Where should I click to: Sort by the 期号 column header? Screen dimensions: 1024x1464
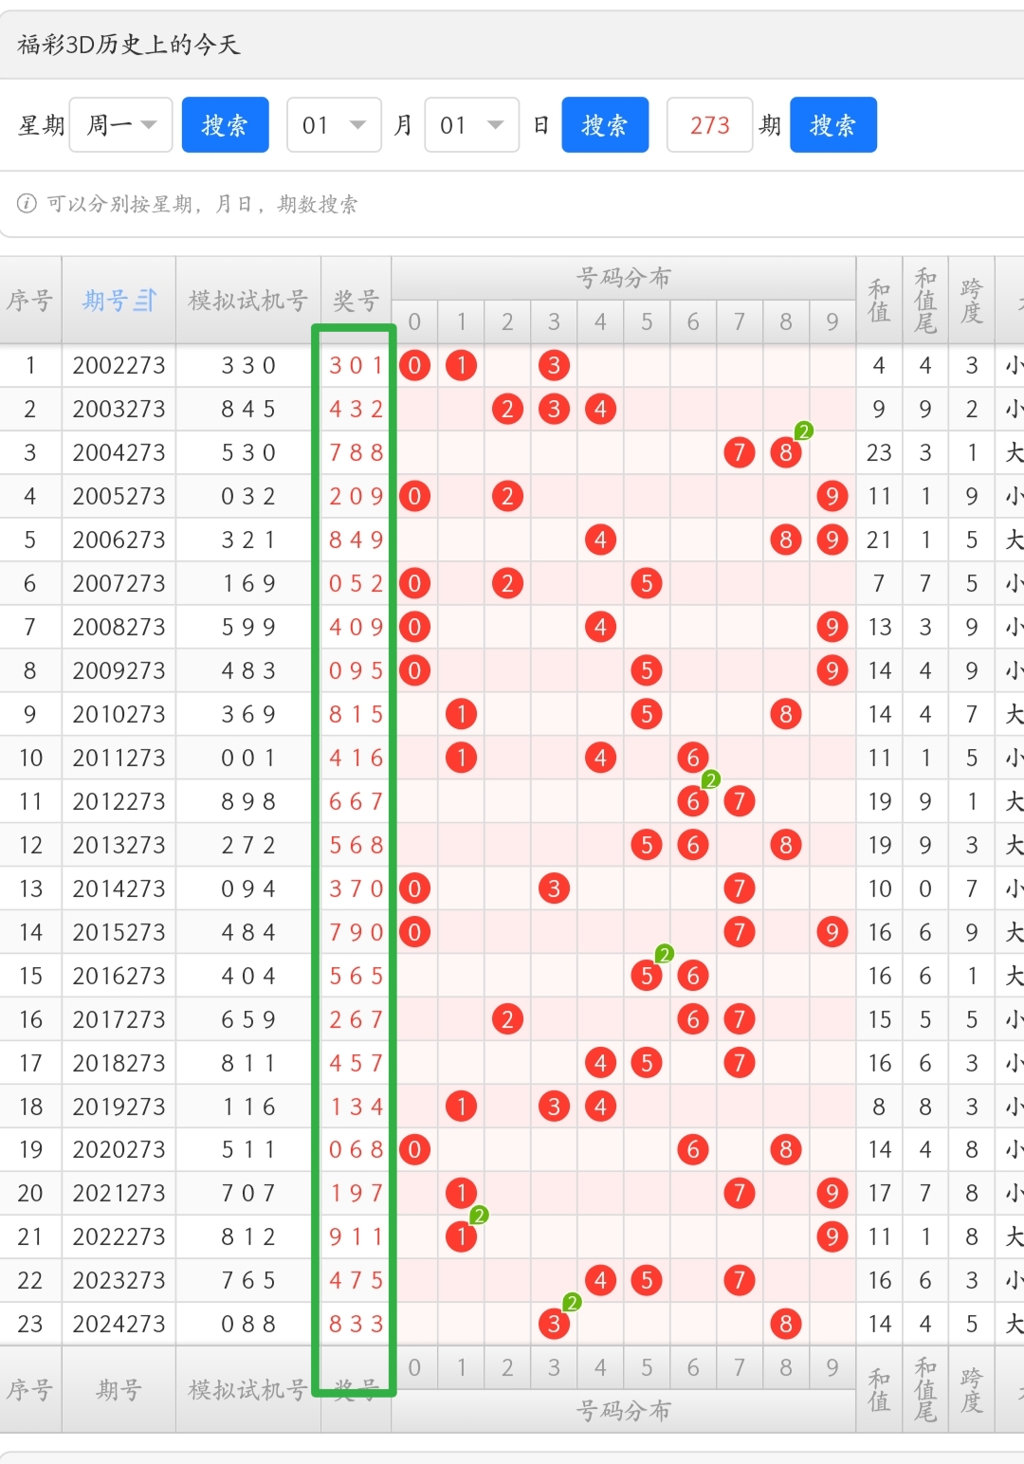pyautogui.click(x=119, y=301)
